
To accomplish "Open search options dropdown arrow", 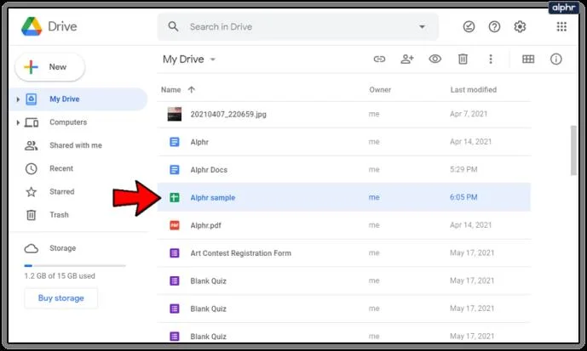I will (422, 26).
